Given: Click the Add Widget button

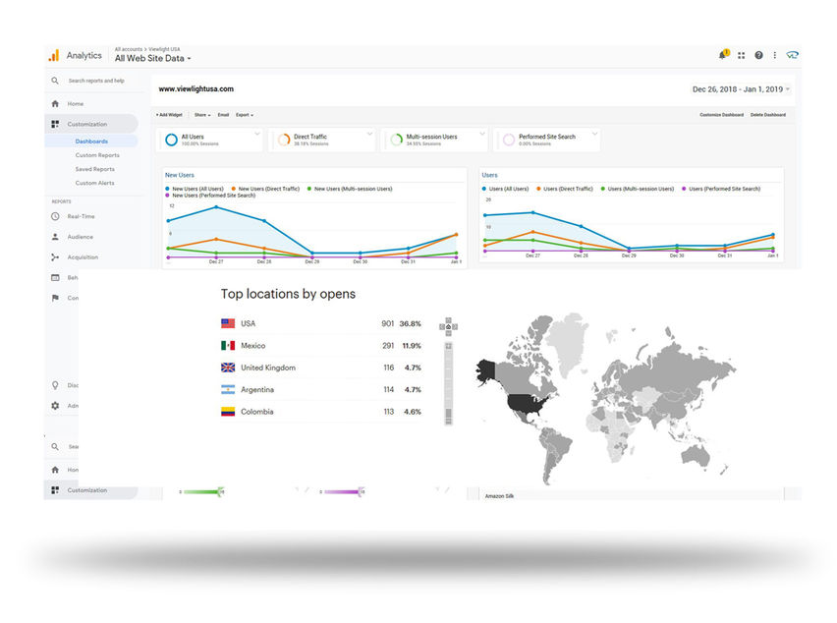Looking at the screenshot, I should click(x=169, y=115).
